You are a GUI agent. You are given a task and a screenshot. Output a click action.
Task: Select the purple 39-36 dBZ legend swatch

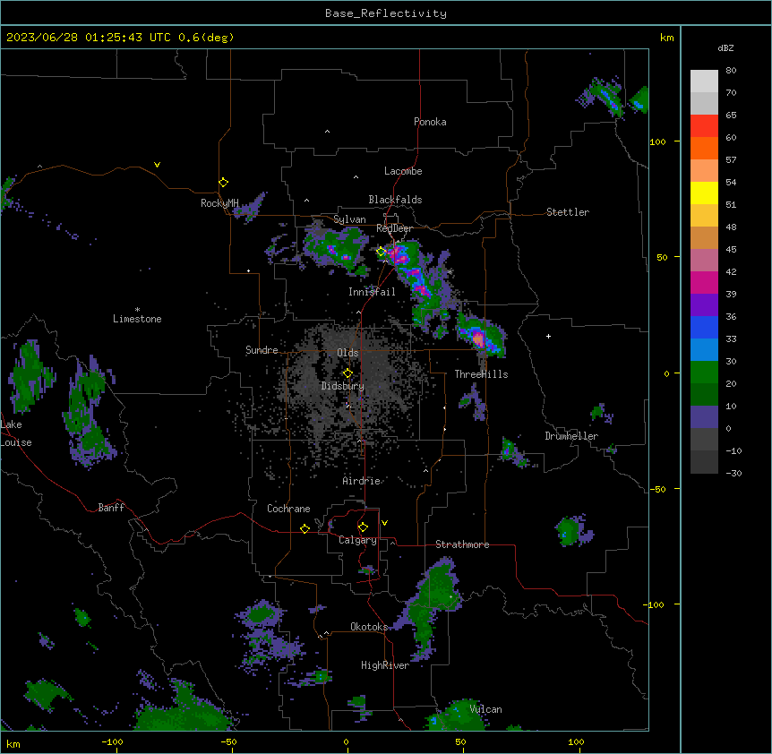[x=704, y=305]
